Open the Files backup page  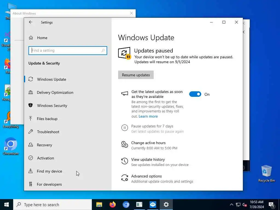click(68, 119)
